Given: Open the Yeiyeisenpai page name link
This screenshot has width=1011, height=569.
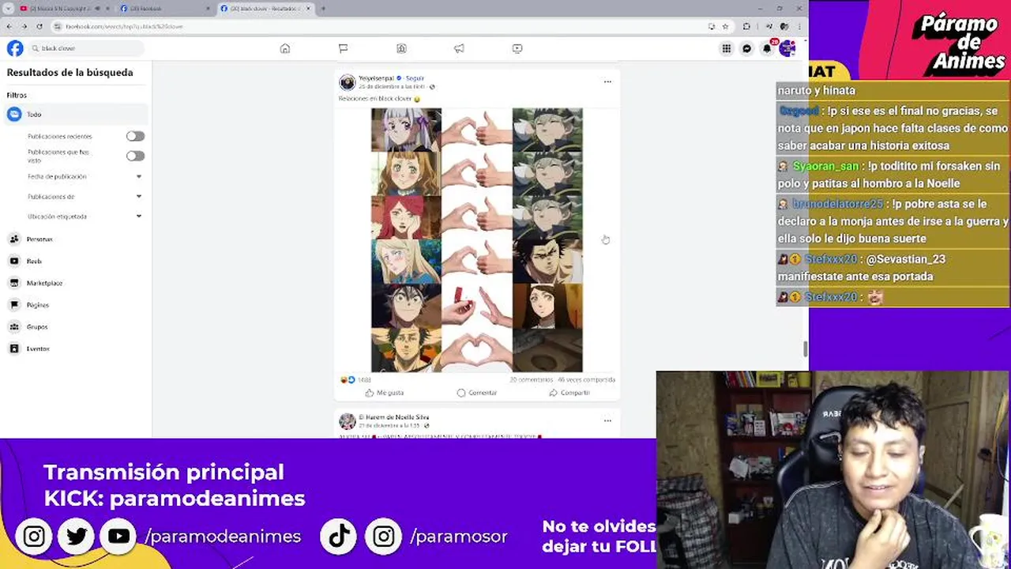Looking at the screenshot, I should click(375, 78).
